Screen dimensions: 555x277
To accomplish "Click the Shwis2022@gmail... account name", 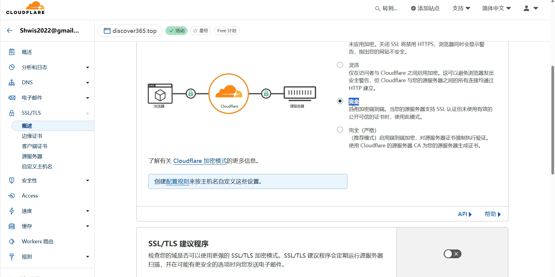I will coord(49,30).
